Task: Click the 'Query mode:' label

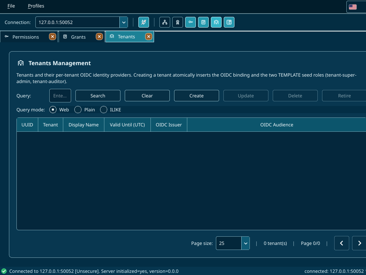Action: 31,110
